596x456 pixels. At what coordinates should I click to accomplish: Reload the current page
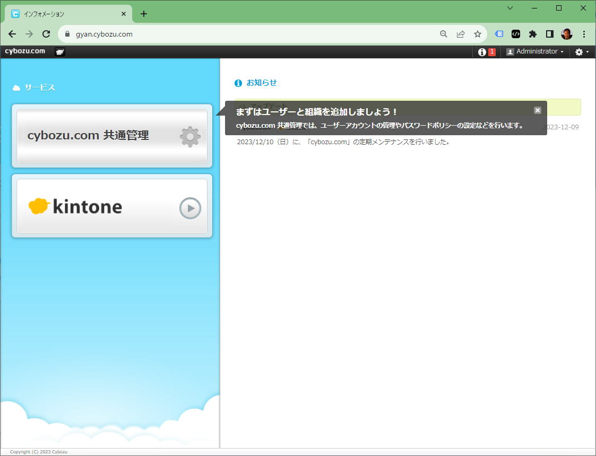coord(46,34)
